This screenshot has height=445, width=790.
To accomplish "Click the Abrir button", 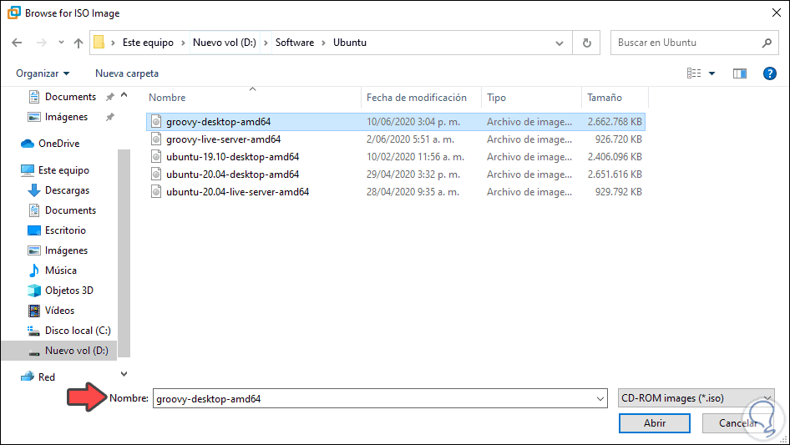I will pyautogui.click(x=655, y=423).
